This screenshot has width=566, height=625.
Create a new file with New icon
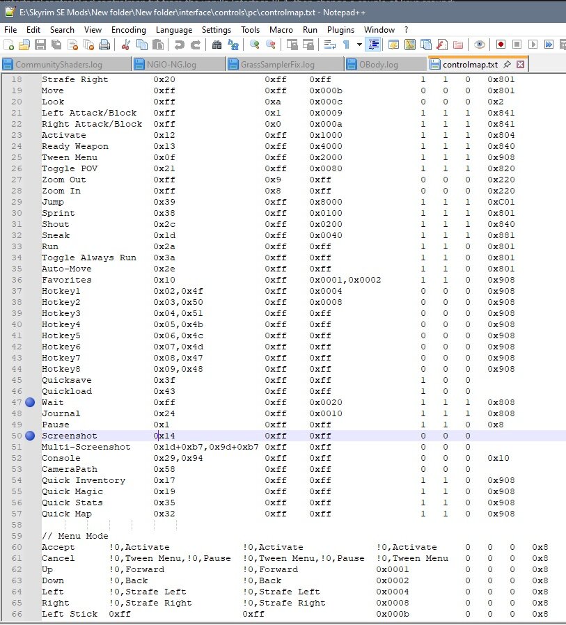tap(9, 45)
